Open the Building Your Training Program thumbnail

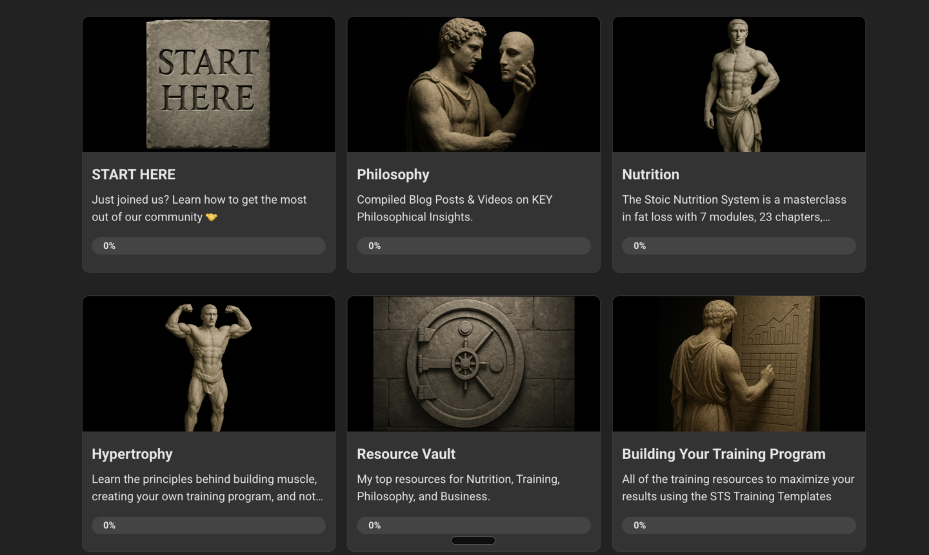coord(739,364)
